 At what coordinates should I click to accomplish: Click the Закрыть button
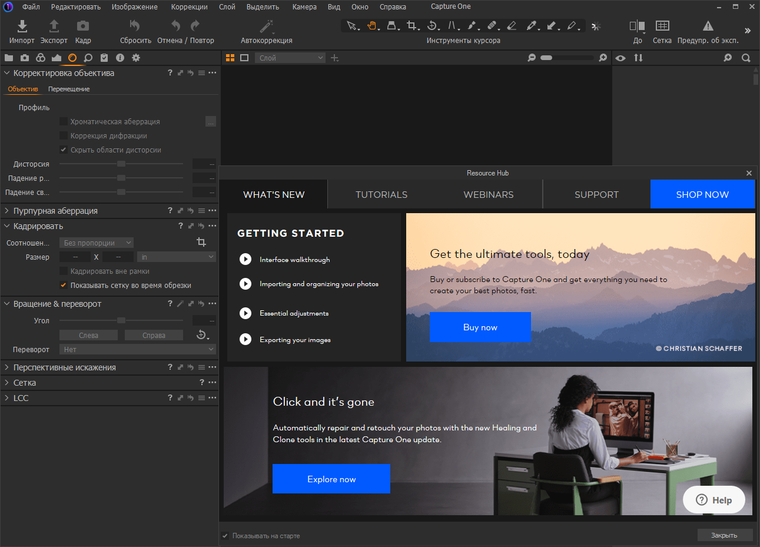(x=725, y=535)
